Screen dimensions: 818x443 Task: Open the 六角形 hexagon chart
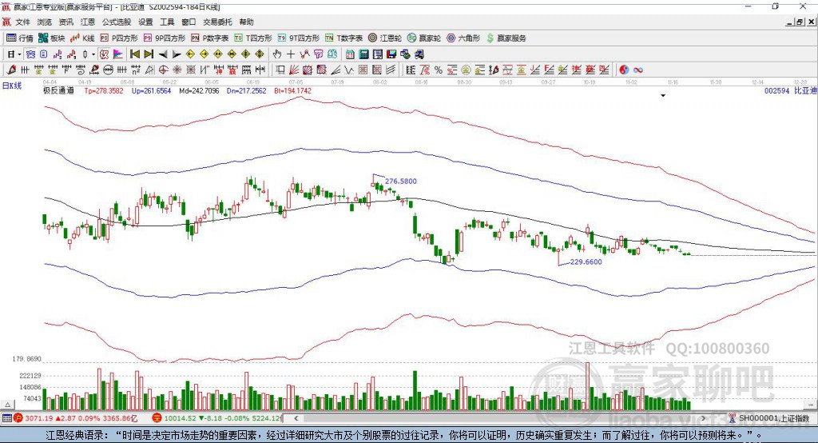[x=463, y=38]
